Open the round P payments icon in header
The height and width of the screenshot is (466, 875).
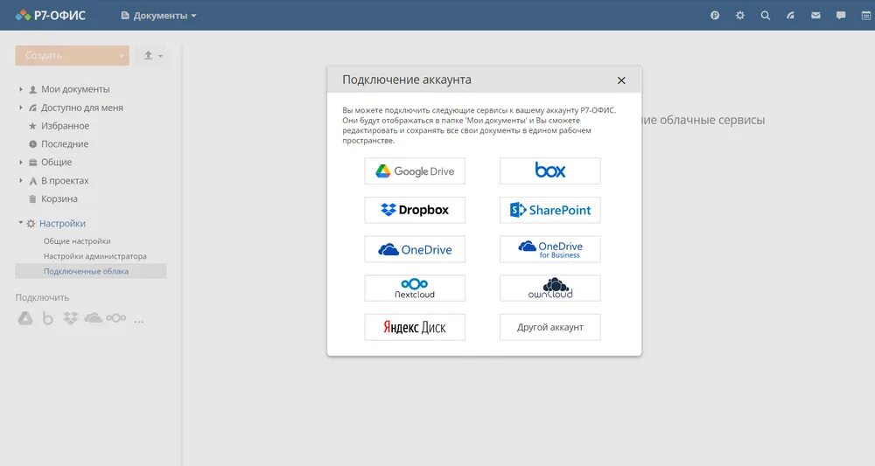[715, 16]
